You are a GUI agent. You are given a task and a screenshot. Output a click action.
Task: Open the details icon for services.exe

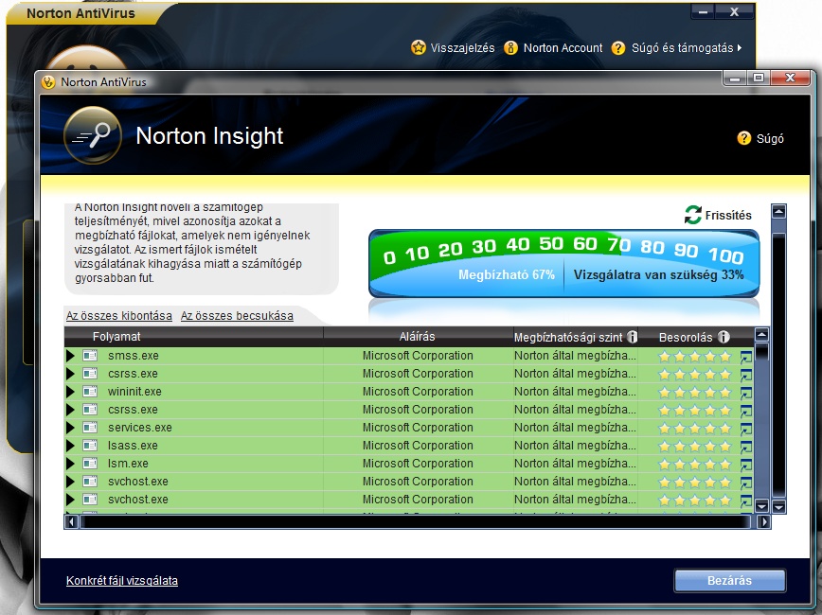tap(745, 429)
